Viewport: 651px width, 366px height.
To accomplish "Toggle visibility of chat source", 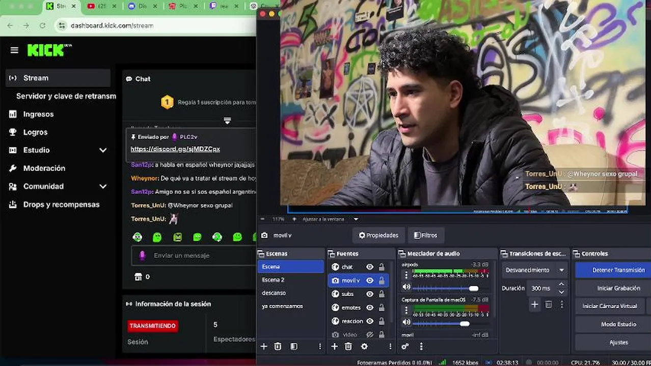I will 370,267.
